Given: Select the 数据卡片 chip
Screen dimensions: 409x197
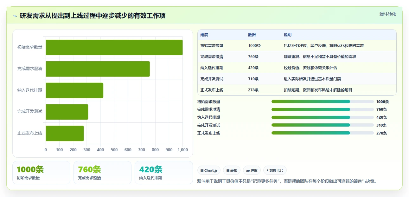Looking at the screenshot, I should pos(275,170).
